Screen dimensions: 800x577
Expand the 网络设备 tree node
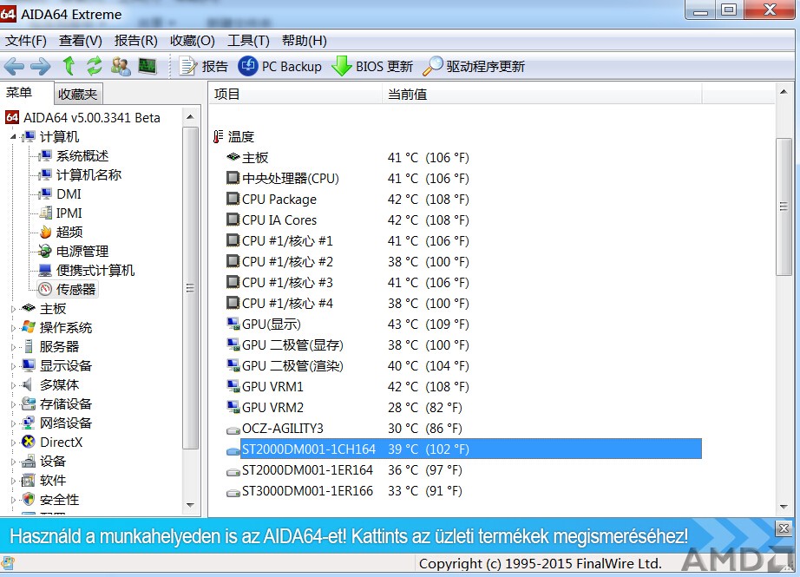pyautogui.click(x=14, y=423)
